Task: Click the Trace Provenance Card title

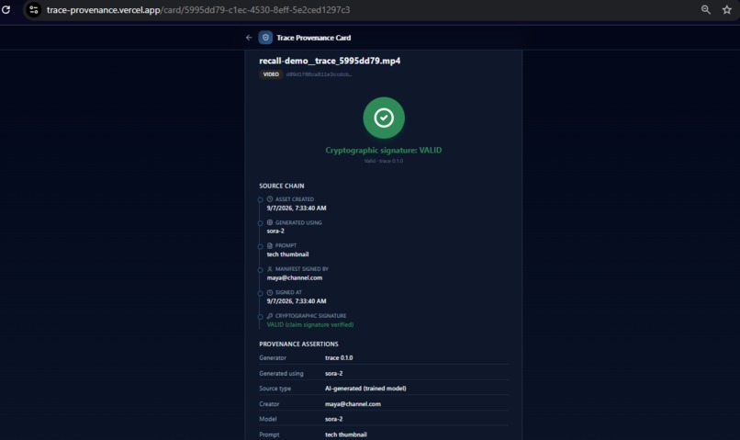Action: tap(314, 38)
